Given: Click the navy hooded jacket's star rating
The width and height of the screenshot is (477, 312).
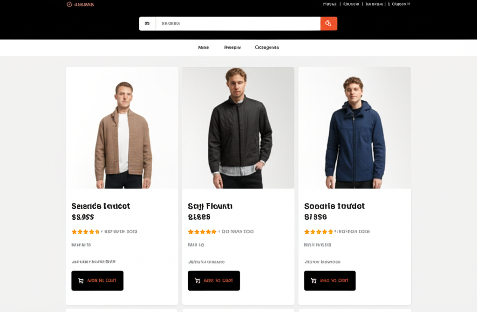Looking at the screenshot, I should 318,231.
